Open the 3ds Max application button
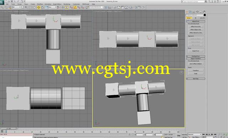 pyautogui.click(x=2, y=2)
